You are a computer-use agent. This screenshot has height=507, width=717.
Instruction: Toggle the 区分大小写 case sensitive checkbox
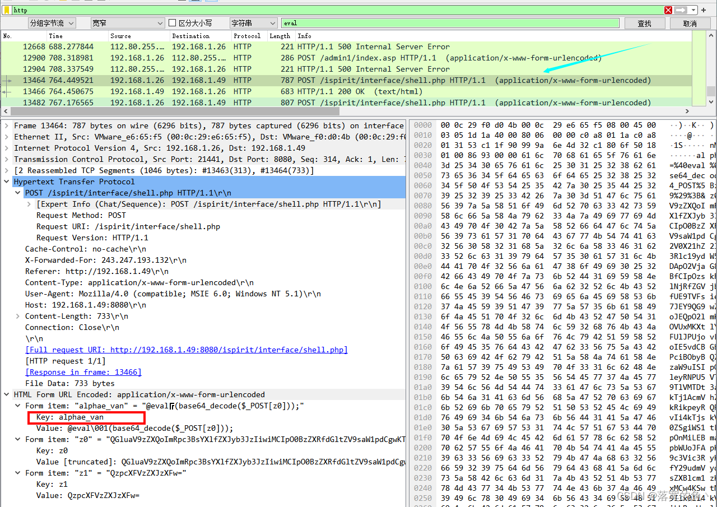(x=173, y=23)
